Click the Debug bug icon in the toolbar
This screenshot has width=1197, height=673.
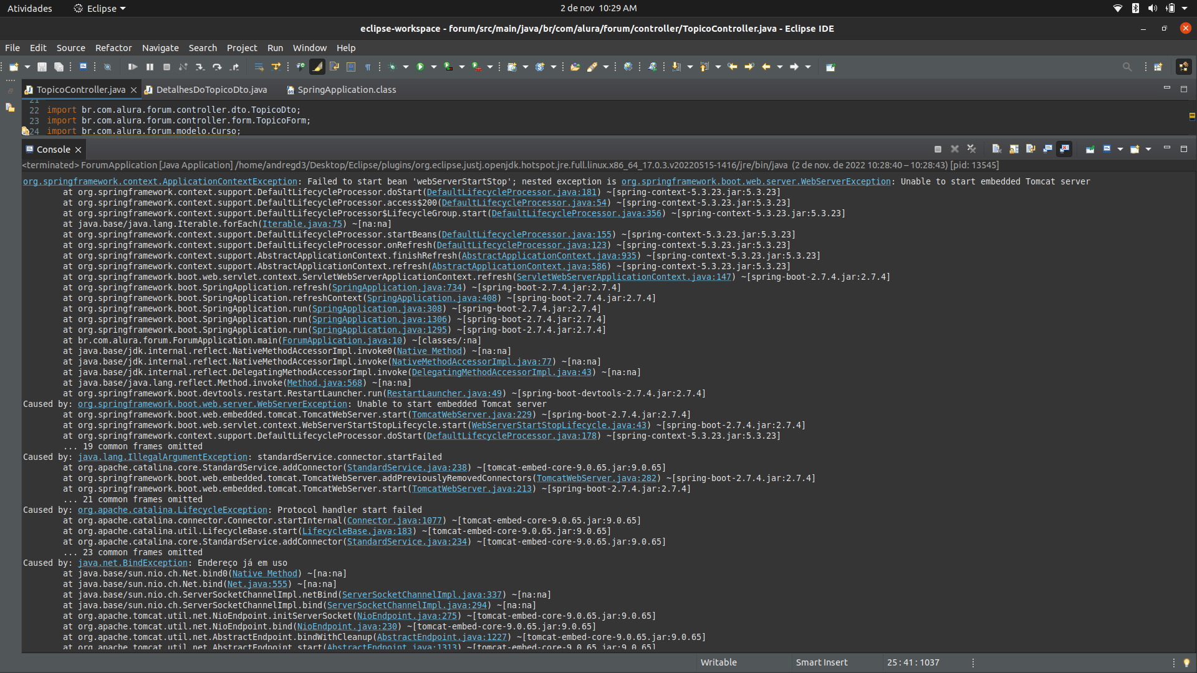click(x=392, y=67)
